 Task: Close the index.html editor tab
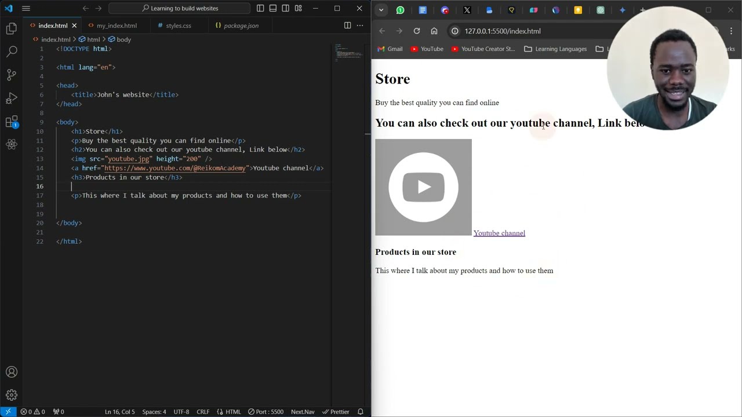(x=74, y=25)
